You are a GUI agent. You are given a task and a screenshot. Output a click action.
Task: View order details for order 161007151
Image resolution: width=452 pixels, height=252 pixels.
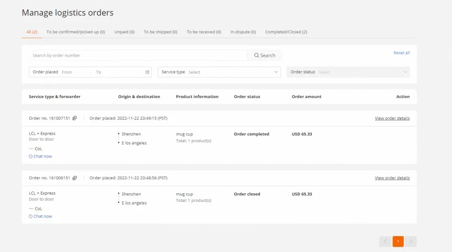[x=392, y=118]
